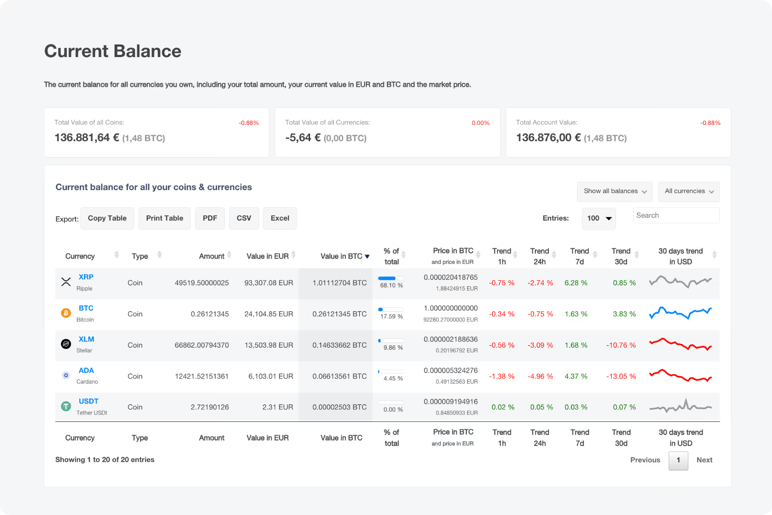
Task: Click the Value in BTC sort triangle
Action: pos(368,256)
